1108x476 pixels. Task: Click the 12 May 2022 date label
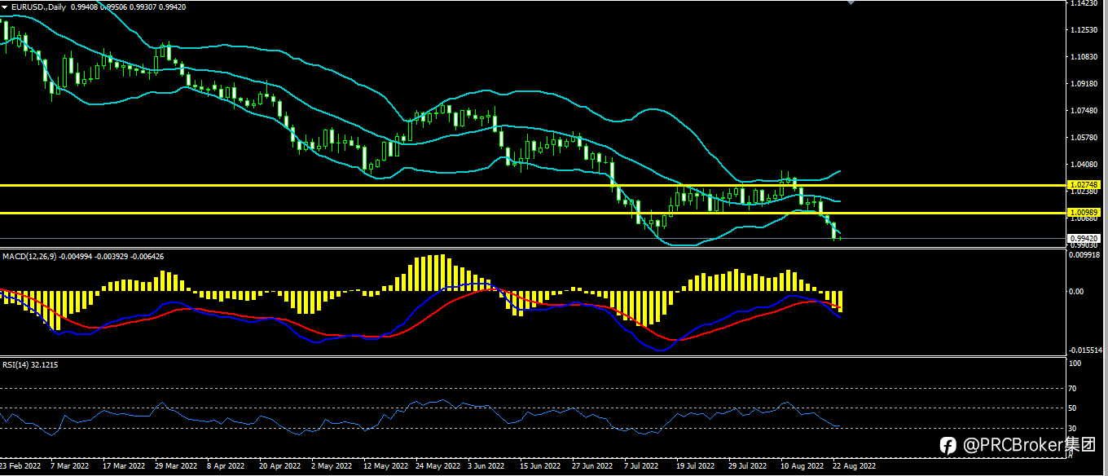coord(385,467)
